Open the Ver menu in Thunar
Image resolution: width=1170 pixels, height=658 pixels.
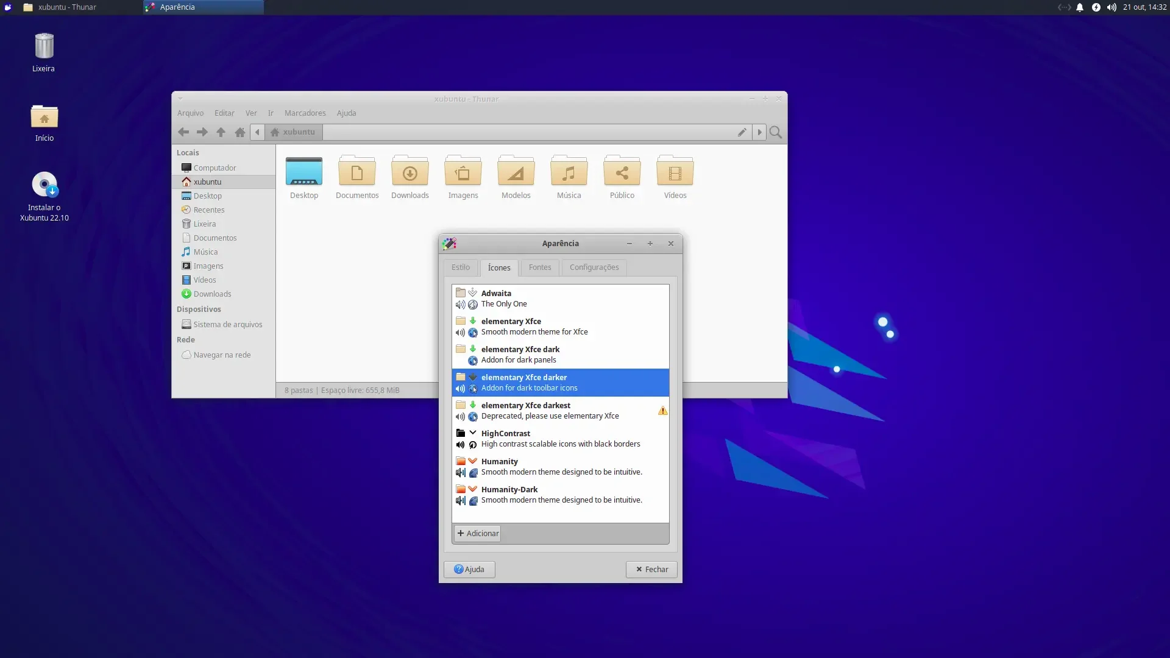click(x=251, y=113)
